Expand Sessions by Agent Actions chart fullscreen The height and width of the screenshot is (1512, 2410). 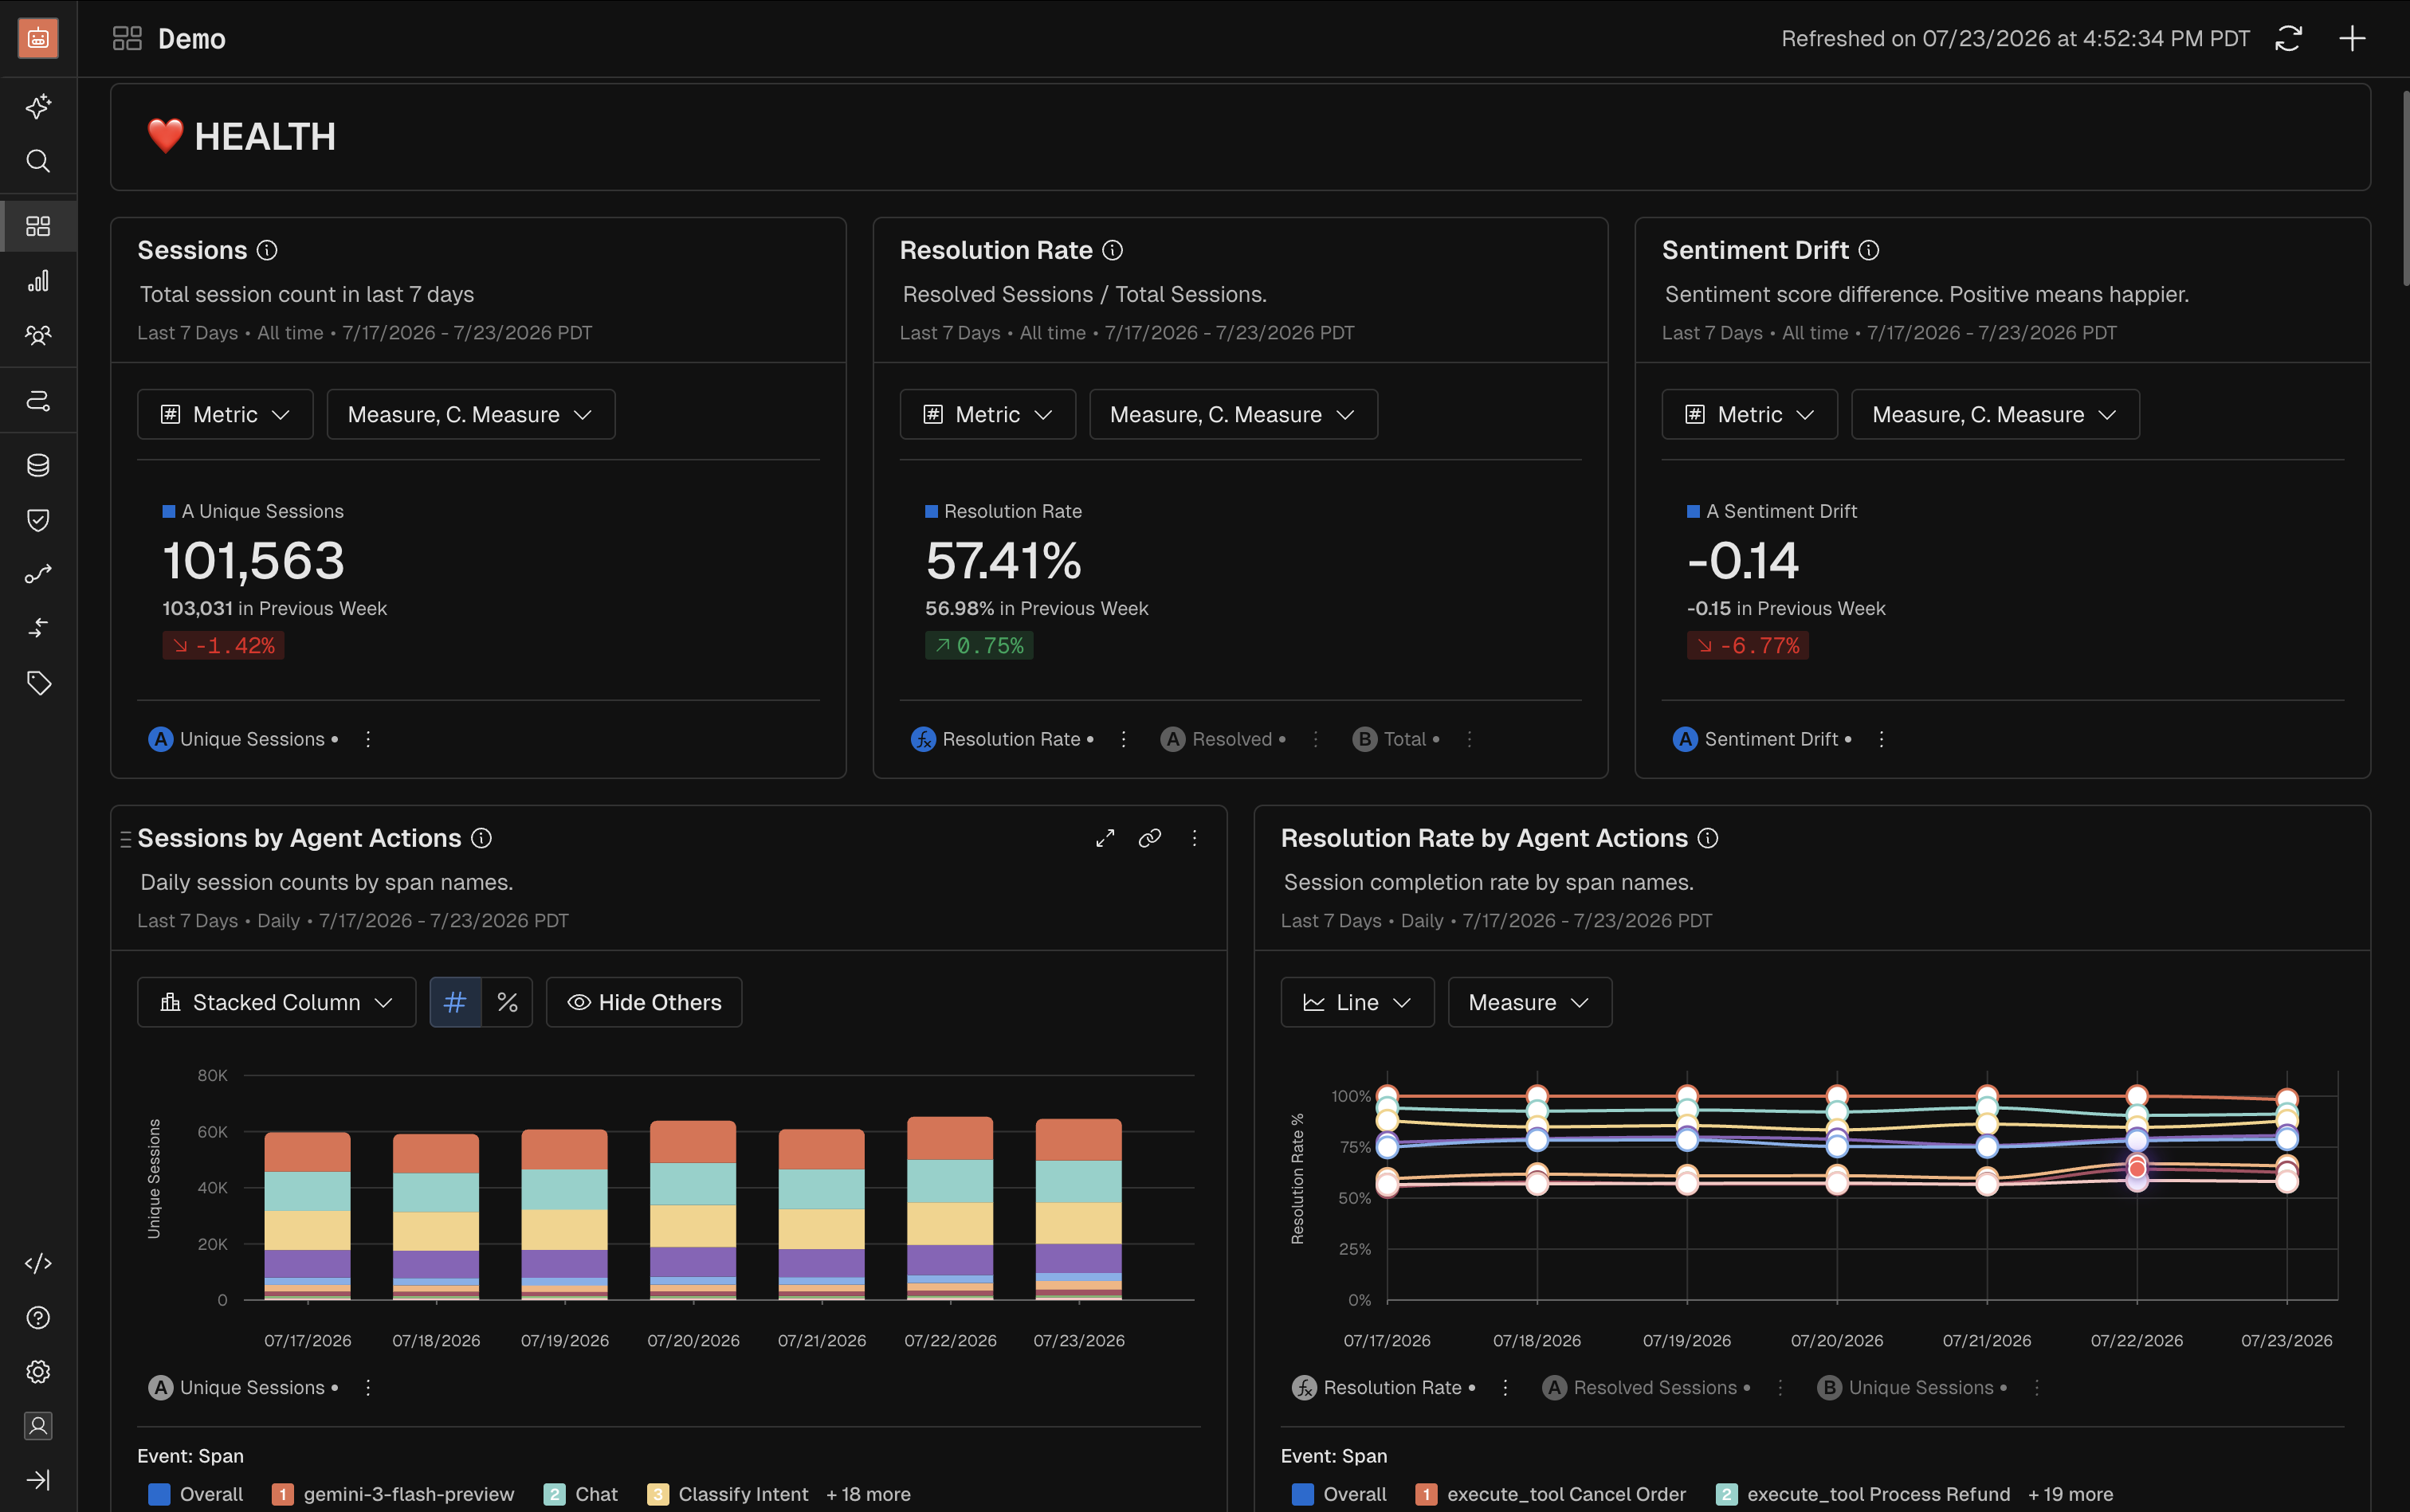(x=1105, y=838)
